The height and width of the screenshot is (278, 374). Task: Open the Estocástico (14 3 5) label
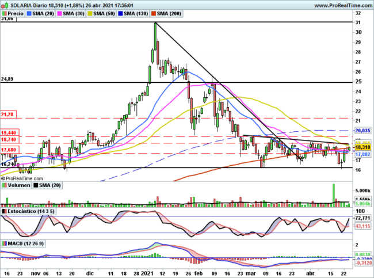click(31, 211)
